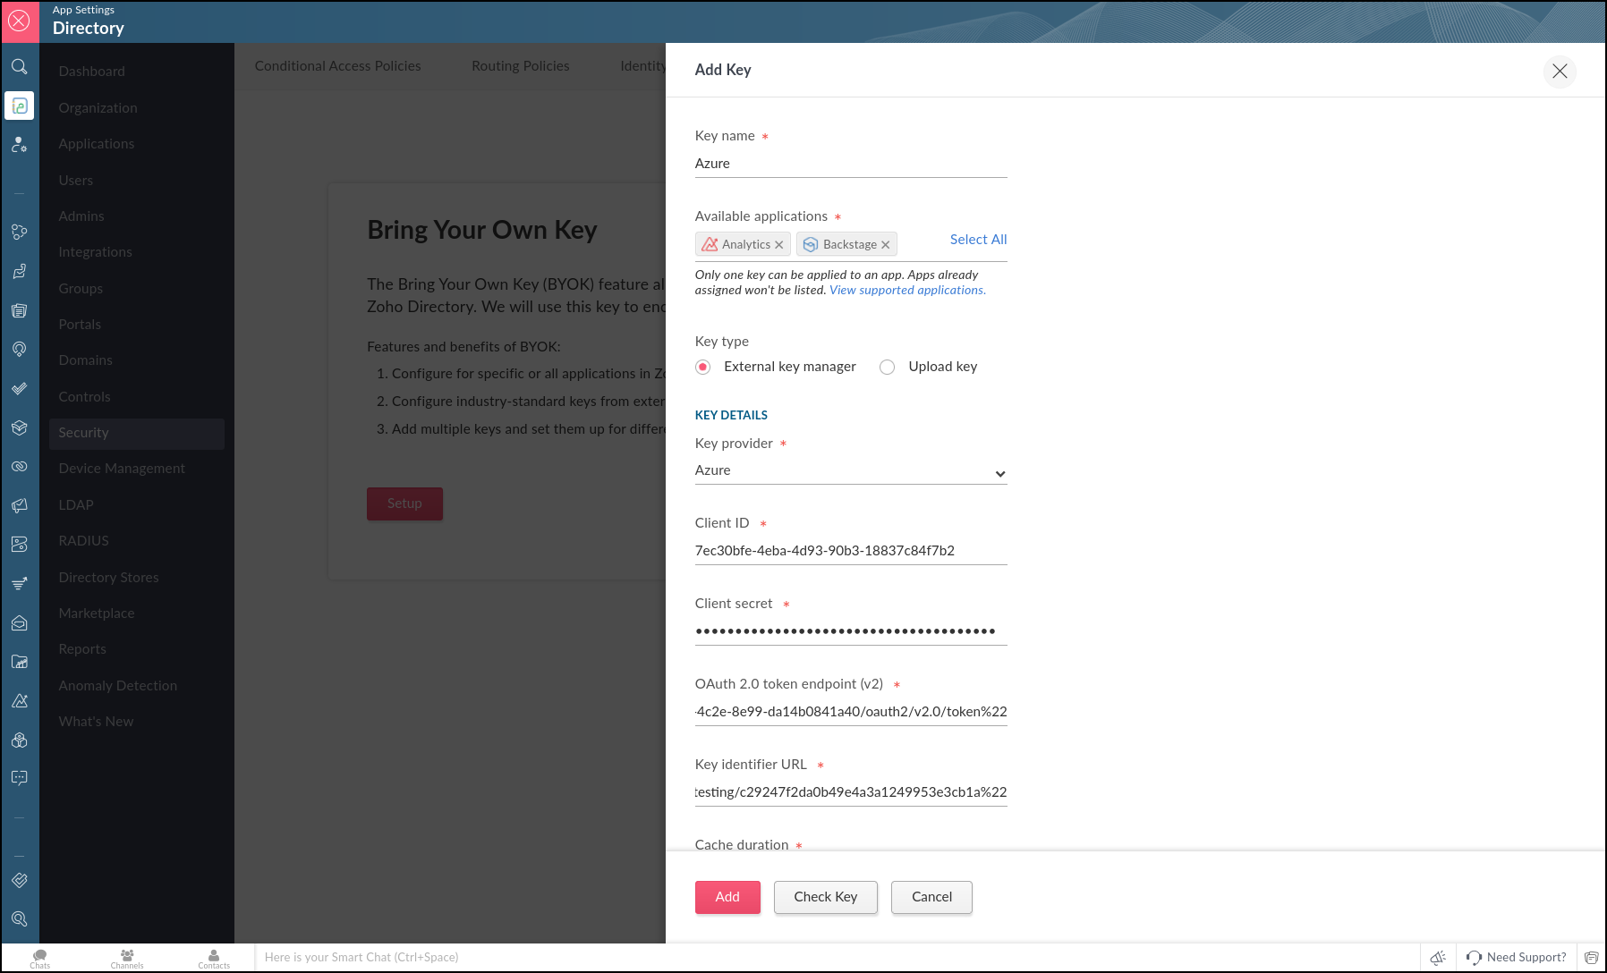Open What's New in the settings menu

pos(96,722)
